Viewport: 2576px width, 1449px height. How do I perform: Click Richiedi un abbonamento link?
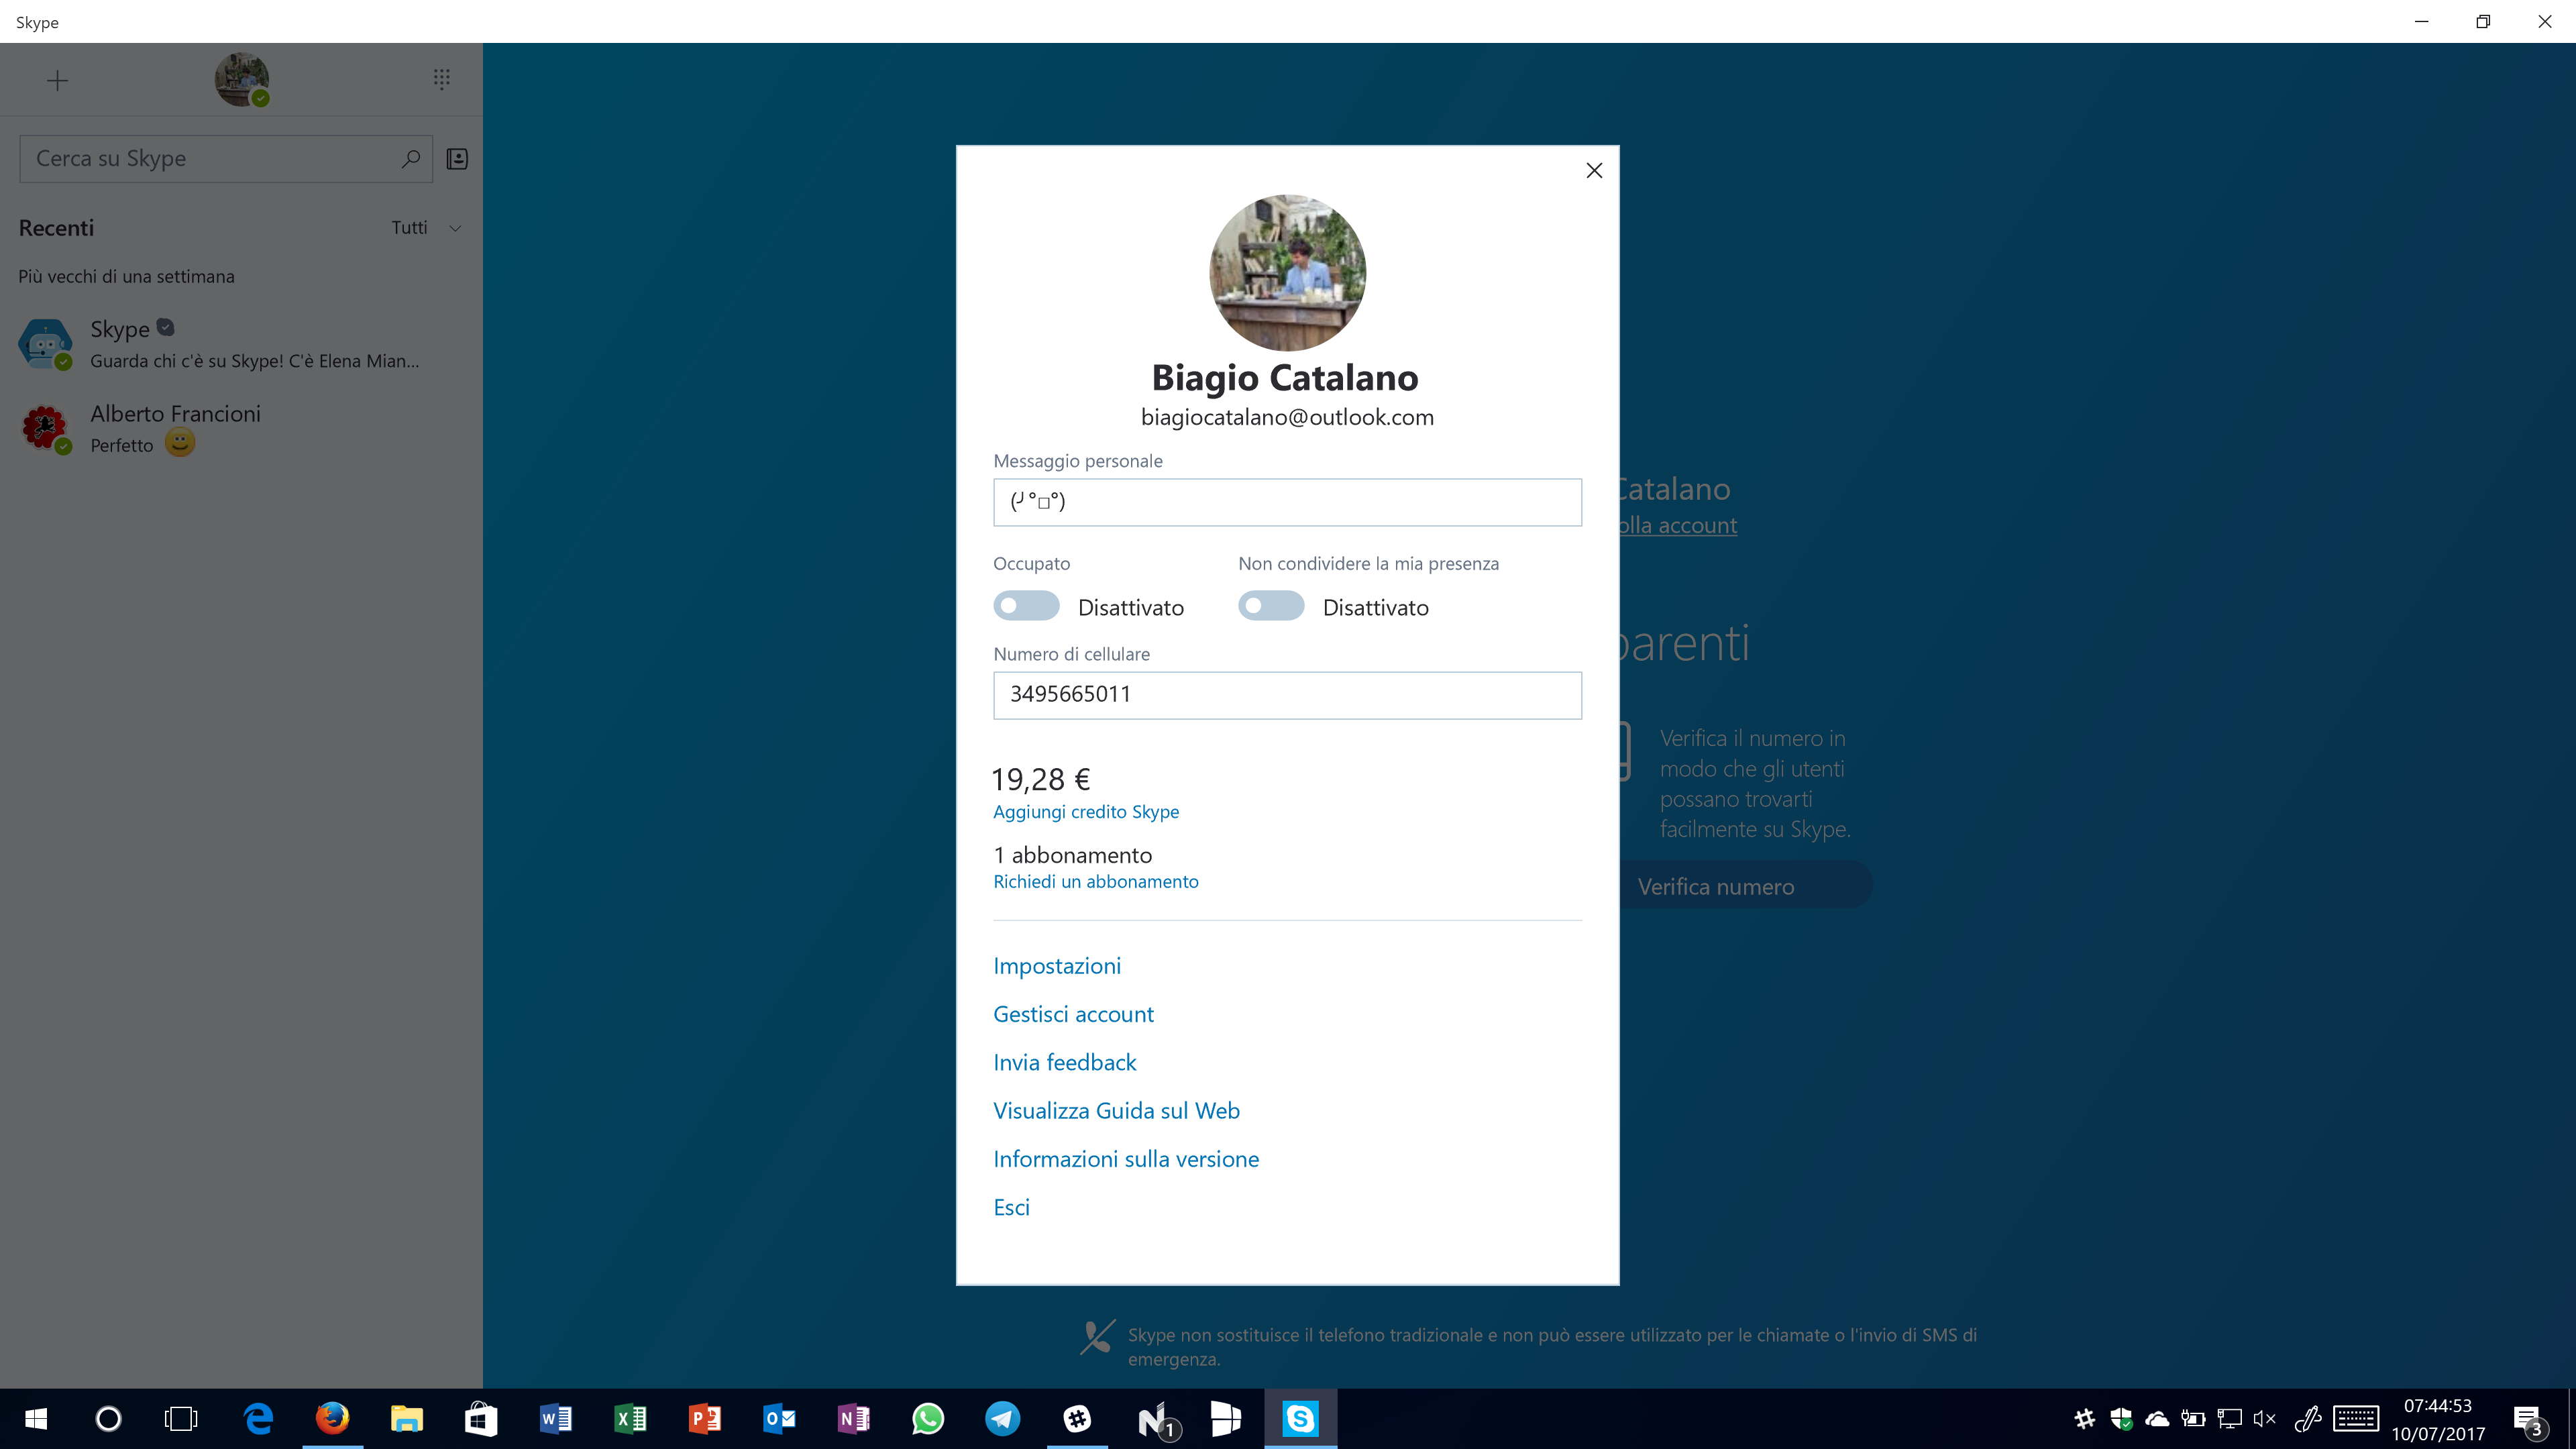(x=1095, y=881)
